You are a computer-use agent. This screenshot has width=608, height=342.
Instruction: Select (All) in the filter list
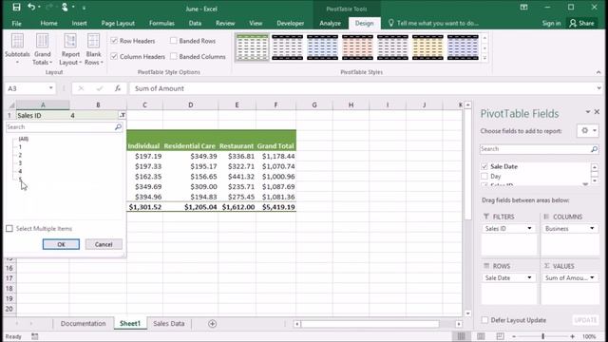pos(23,139)
